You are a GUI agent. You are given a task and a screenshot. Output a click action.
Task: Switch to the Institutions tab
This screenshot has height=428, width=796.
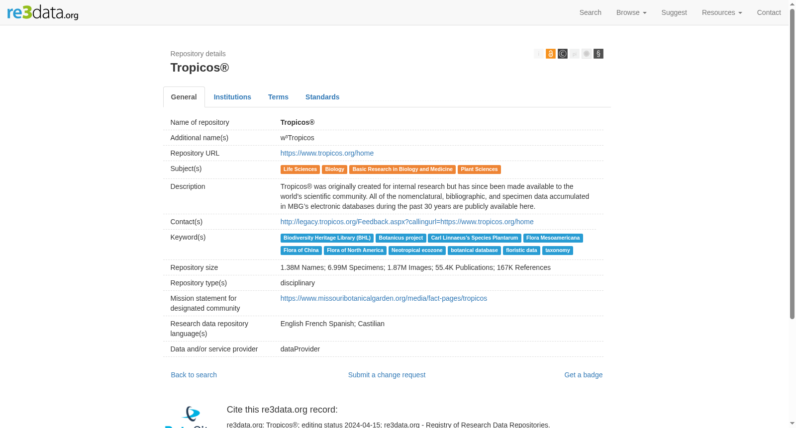(232, 97)
